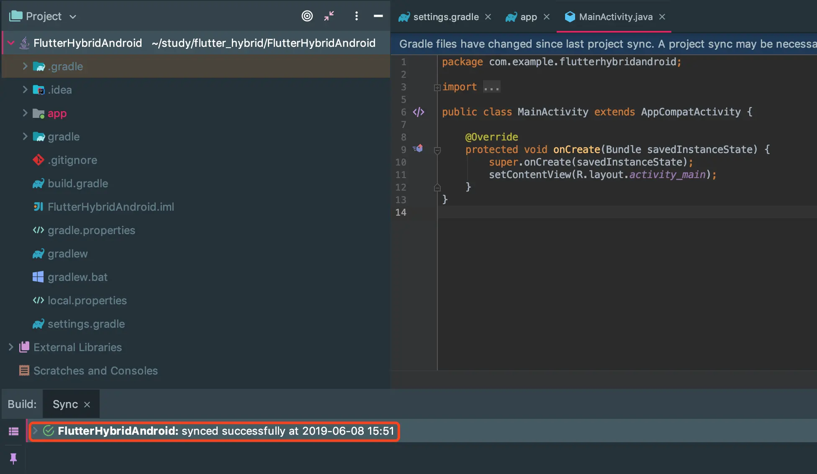This screenshot has height=474, width=817.
Task: Expand the synced successfully build result
Action: tap(36, 431)
